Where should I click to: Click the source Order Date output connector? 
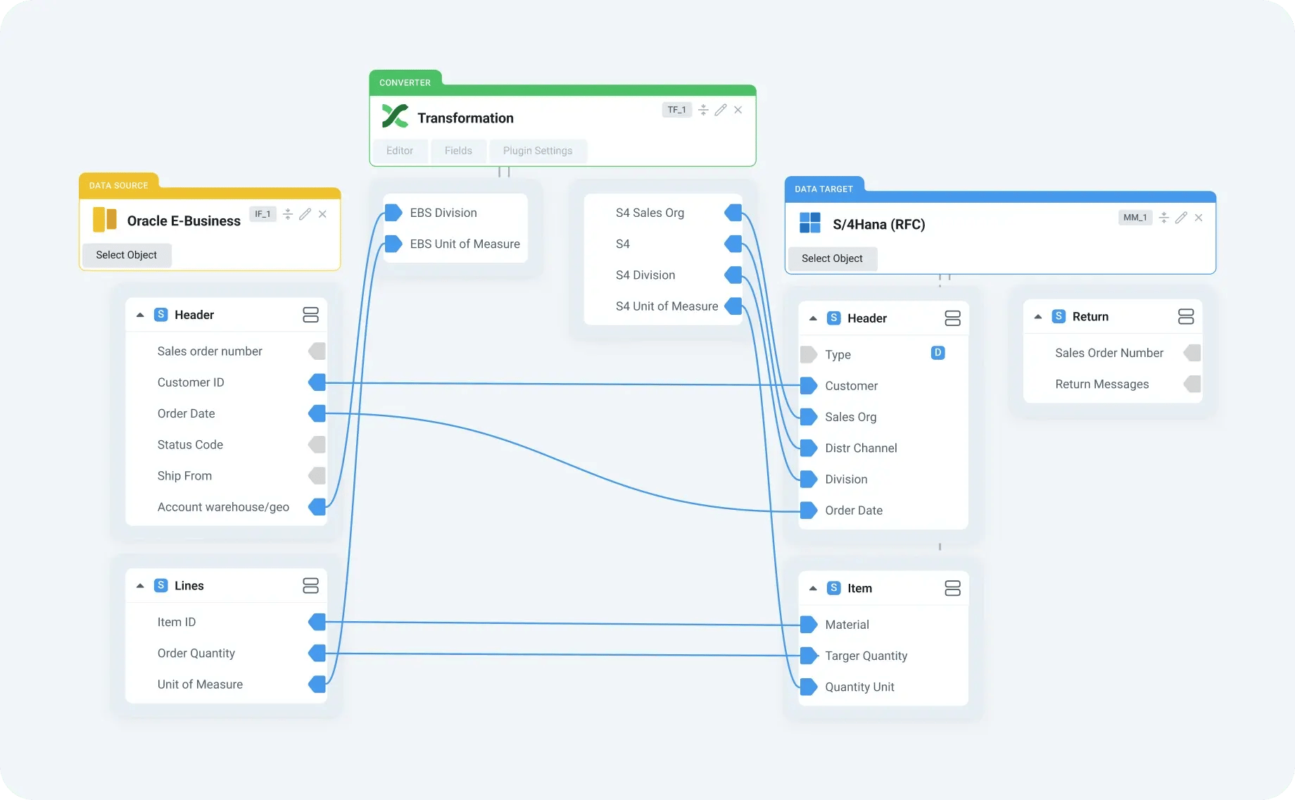tap(317, 413)
